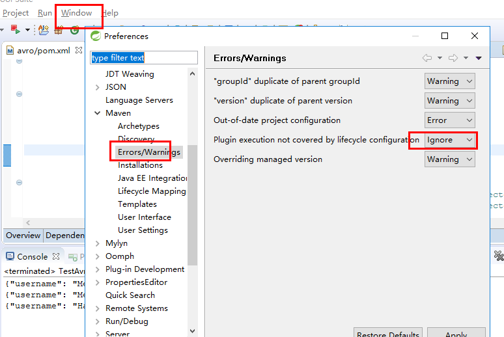
Task: Click the Console monitor icon
Action: click(10, 256)
